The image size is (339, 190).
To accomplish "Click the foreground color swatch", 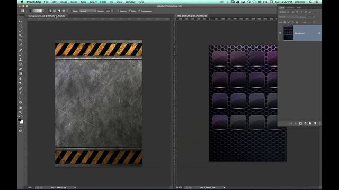I will pos(20,120).
